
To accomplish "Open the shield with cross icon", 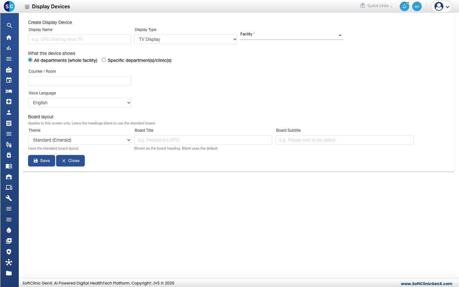I will coord(9,252).
